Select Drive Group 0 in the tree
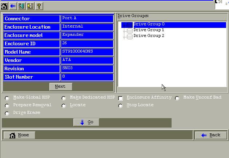This screenshot has width=229, height=158. point(149,24)
